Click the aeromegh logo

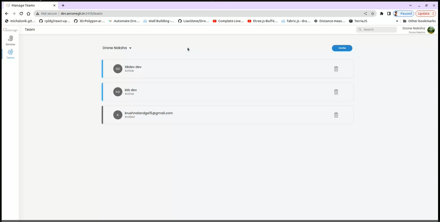click(10, 30)
